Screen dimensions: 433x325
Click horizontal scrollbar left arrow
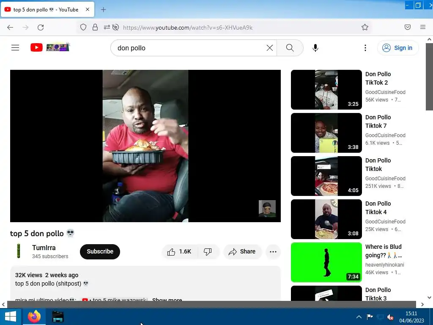(3, 304)
